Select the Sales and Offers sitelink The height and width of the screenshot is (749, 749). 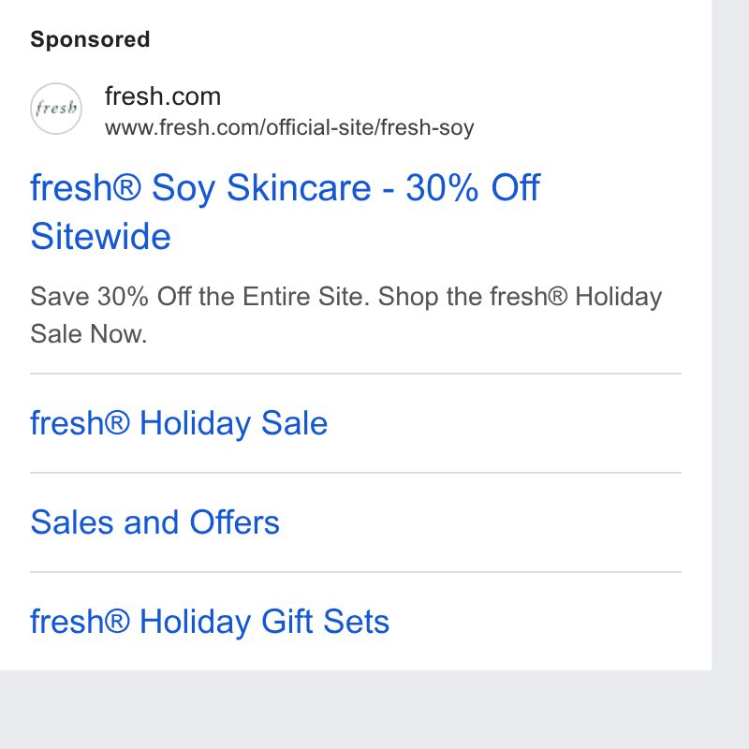[154, 522]
